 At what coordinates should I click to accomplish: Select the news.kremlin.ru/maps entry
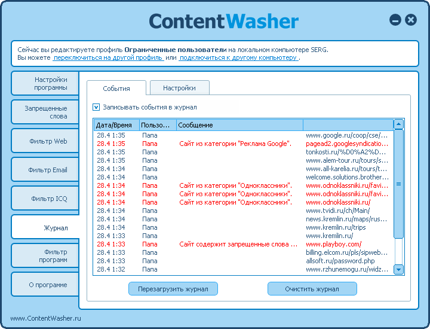pos(243,219)
